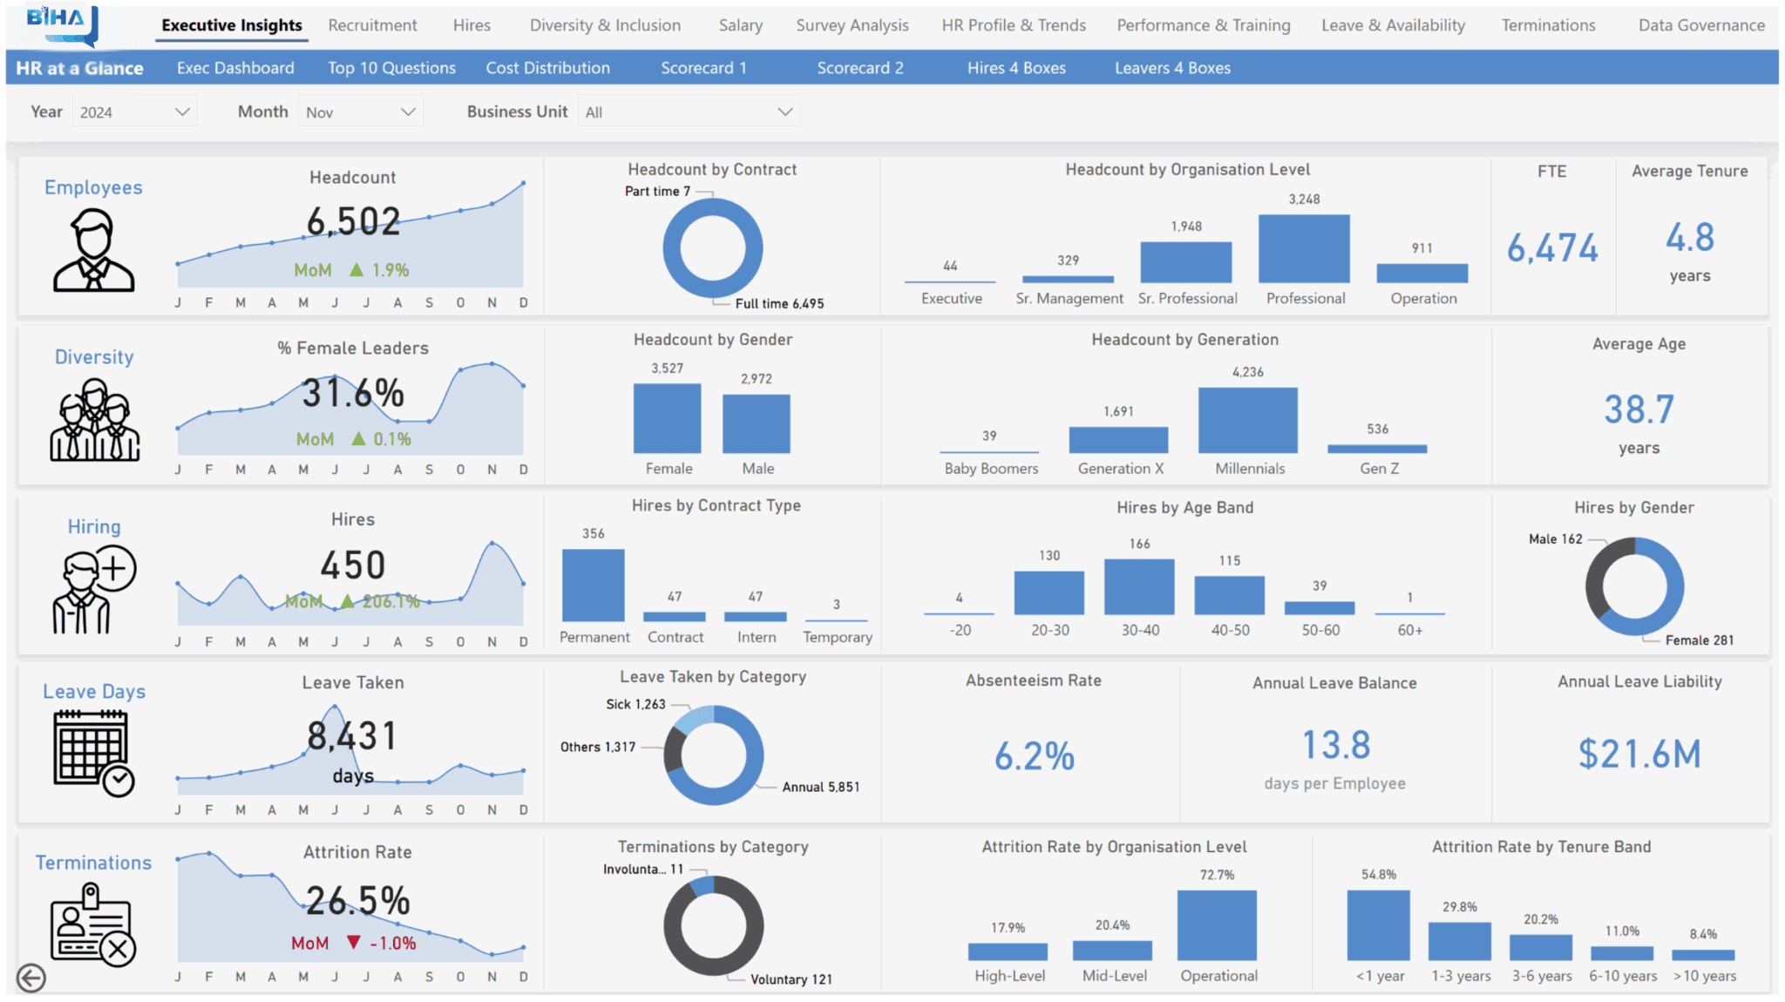
Task: Go to Cost Distribution page
Action: coord(547,68)
